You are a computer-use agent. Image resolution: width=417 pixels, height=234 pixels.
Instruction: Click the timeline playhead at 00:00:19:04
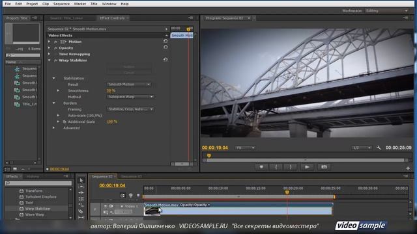287,192
